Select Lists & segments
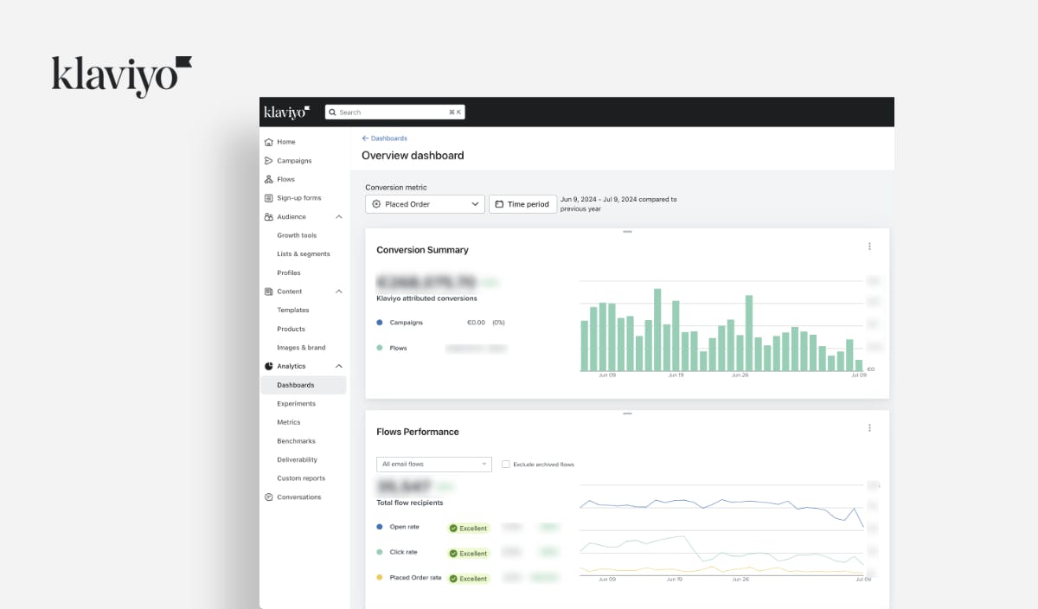This screenshot has width=1038, height=609. pyautogui.click(x=304, y=254)
